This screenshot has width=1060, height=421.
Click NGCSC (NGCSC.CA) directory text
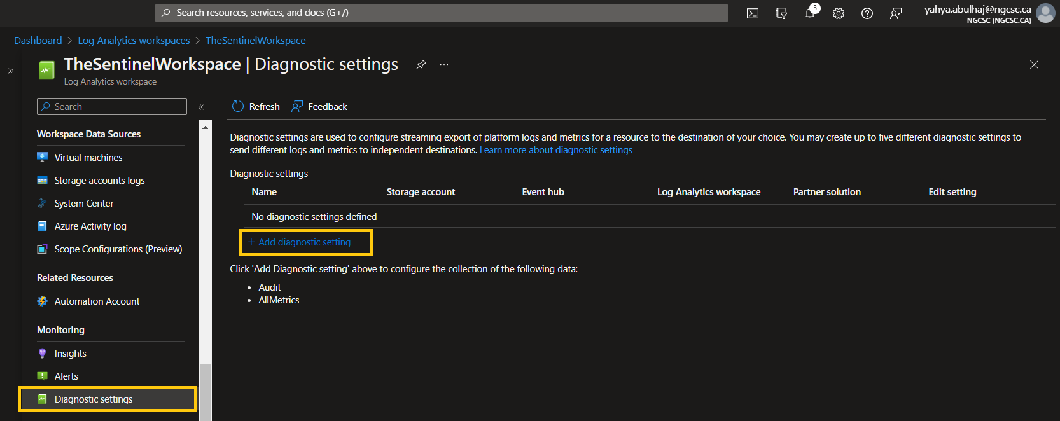[999, 20]
